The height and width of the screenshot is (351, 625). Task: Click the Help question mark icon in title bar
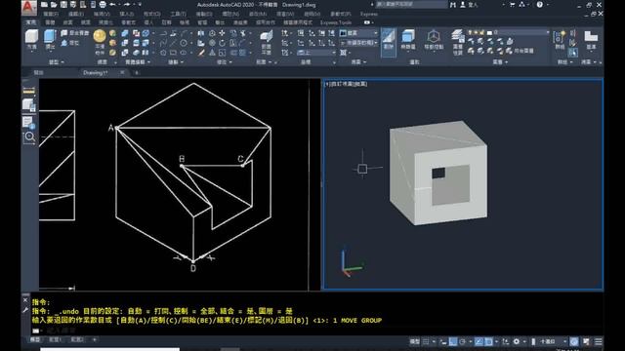click(539, 5)
